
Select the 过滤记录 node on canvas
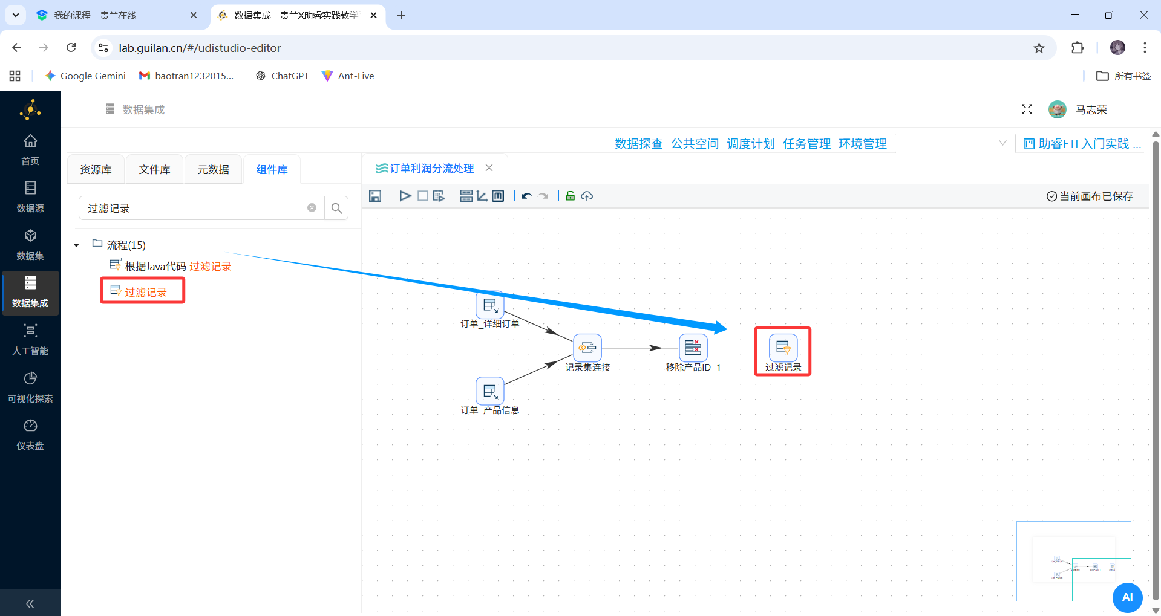point(783,348)
